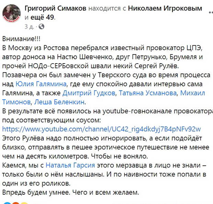Image resolution: width=213 pixels, height=204 pixels.
Task: Follow the youtube.com channel URL
Action: (x=101, y=129)
